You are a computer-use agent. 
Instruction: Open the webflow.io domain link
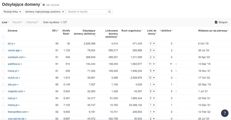[14, 64]
